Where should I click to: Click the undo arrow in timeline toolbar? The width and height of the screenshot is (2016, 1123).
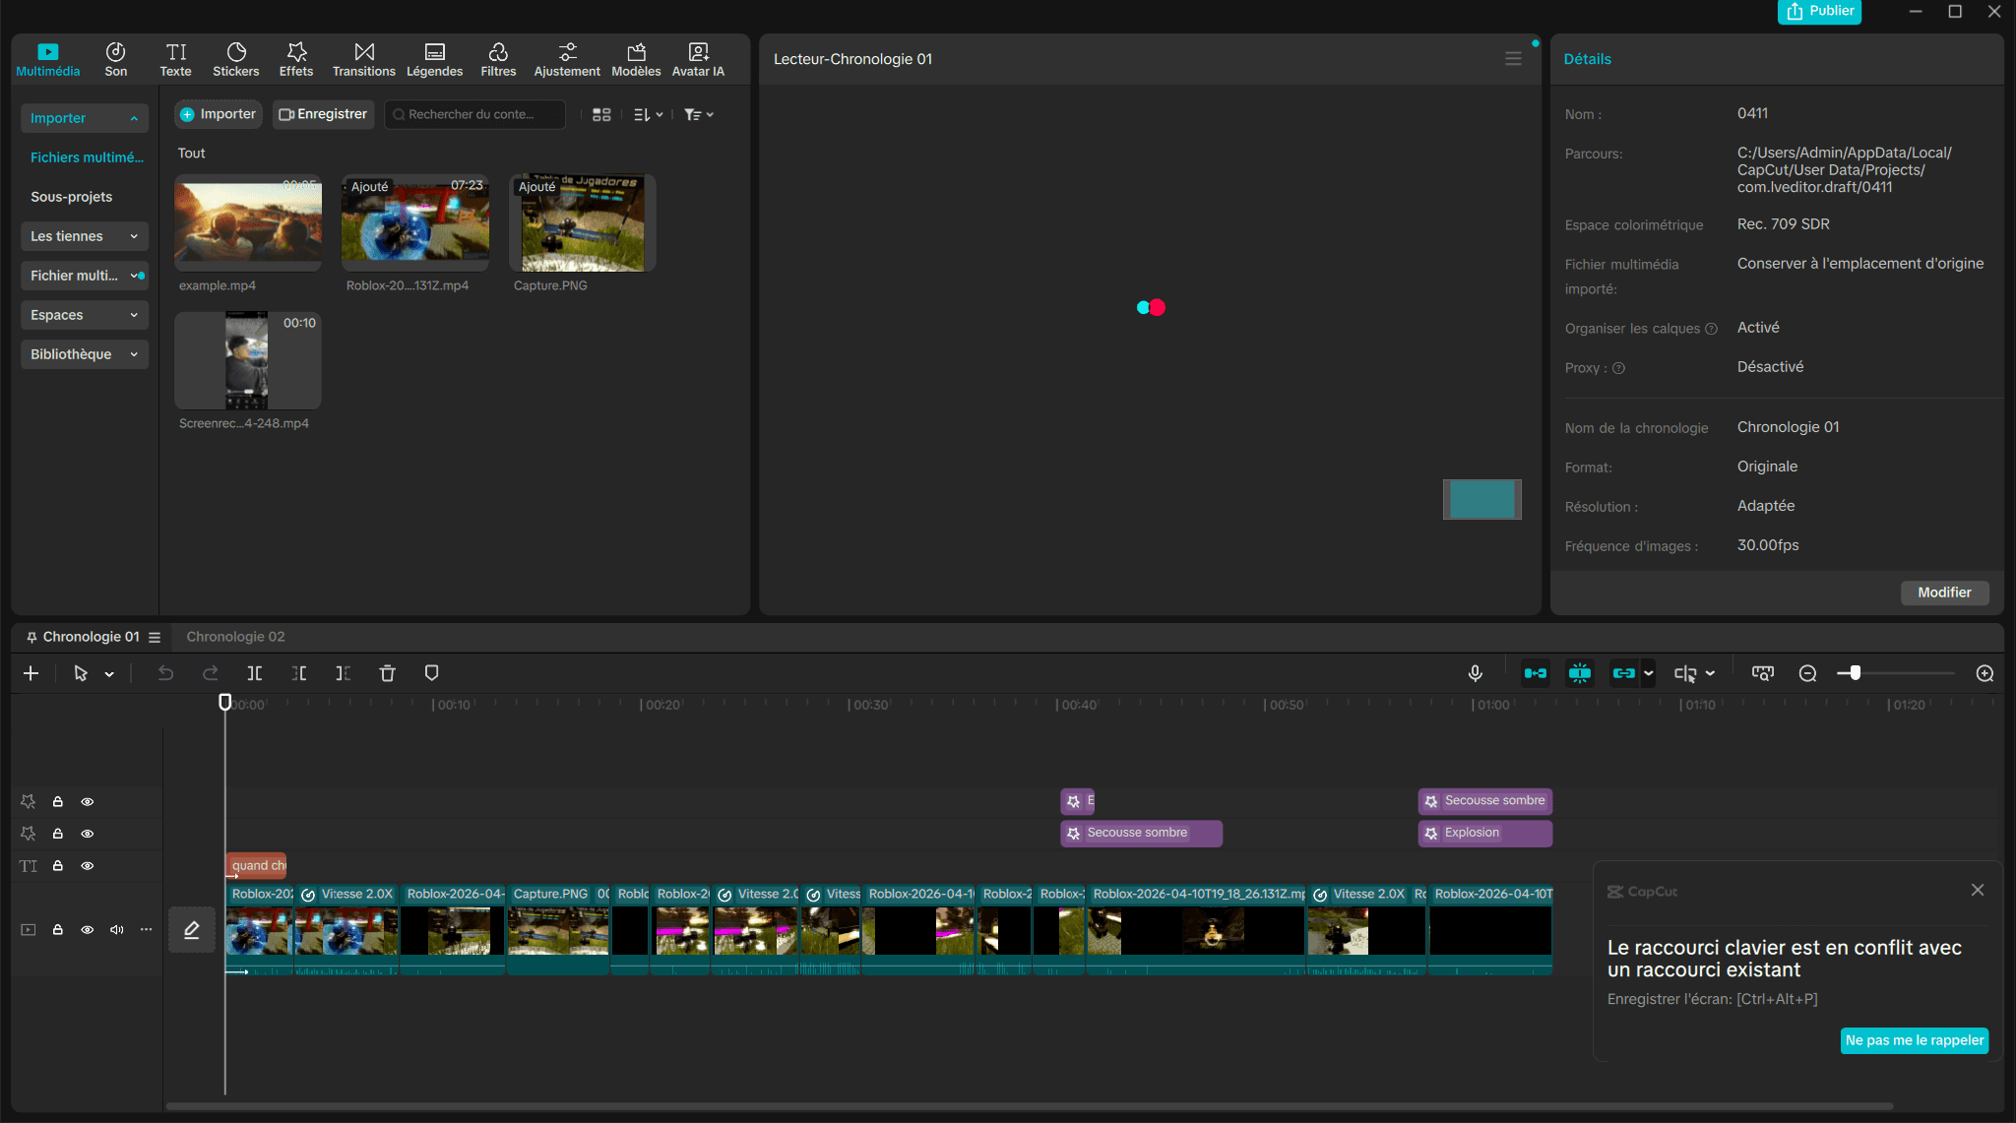pyautogui.click(x=165, y=673)
